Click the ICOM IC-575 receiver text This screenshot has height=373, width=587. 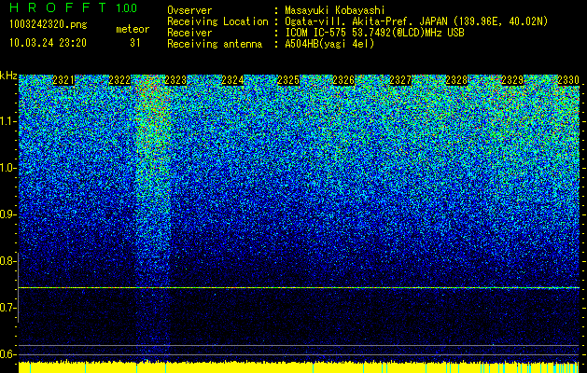374,33
